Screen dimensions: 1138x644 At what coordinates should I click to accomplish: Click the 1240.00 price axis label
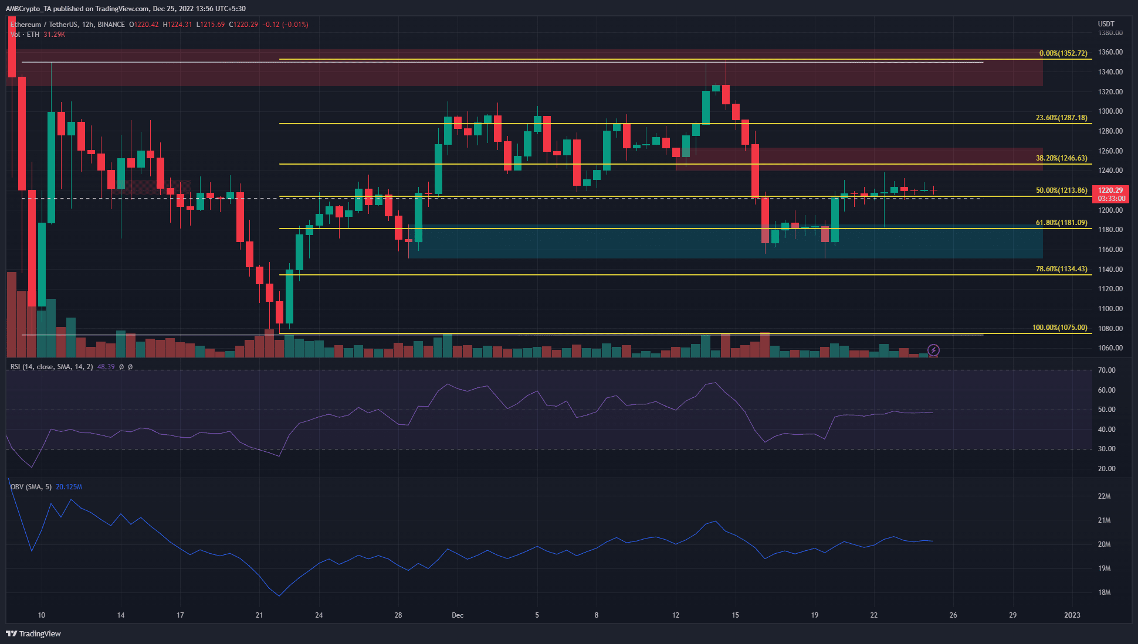tap(1110, 171)
